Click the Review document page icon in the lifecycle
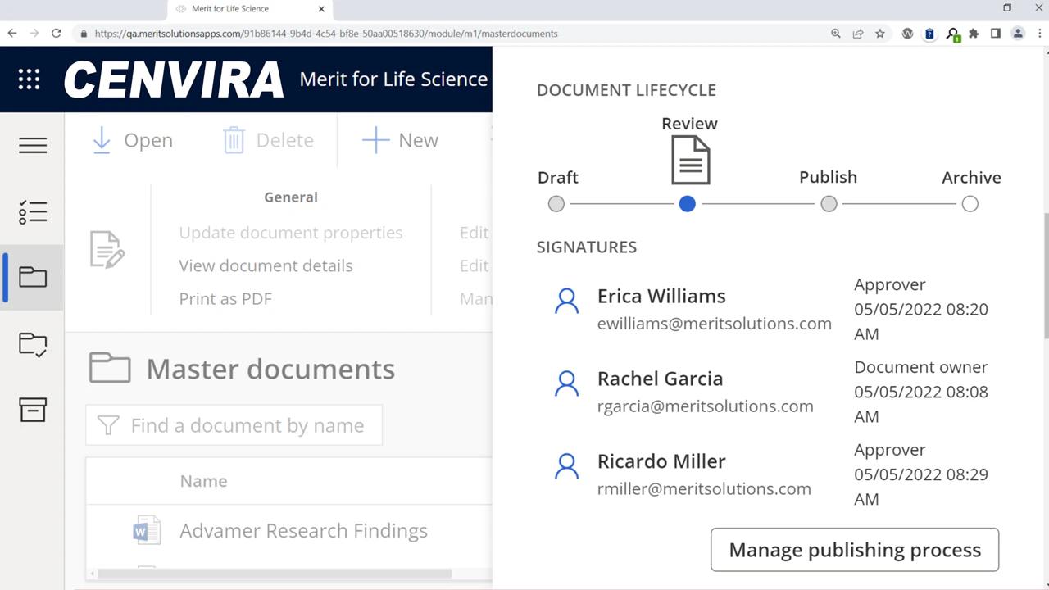This screenshot has width=1049, height=590. [x=690, y=157]
